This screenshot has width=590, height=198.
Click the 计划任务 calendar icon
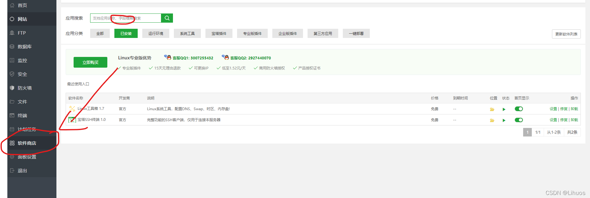(12, 129)
